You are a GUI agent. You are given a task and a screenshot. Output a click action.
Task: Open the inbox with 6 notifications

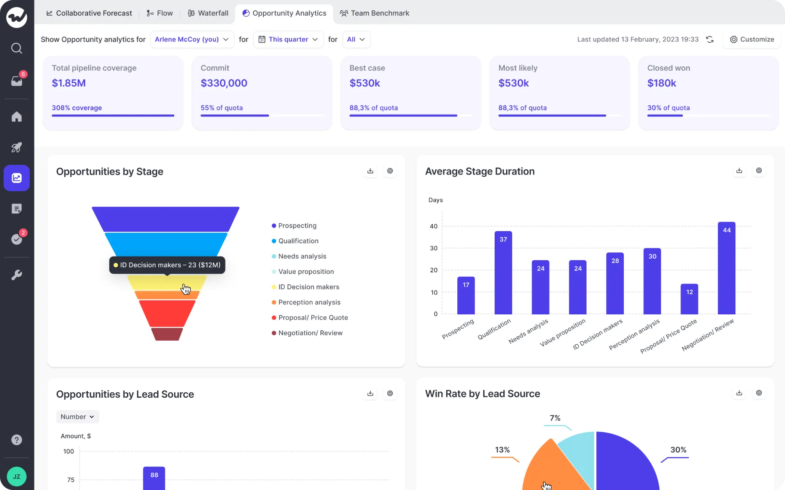pyautogui.click(x=17, y=80)
